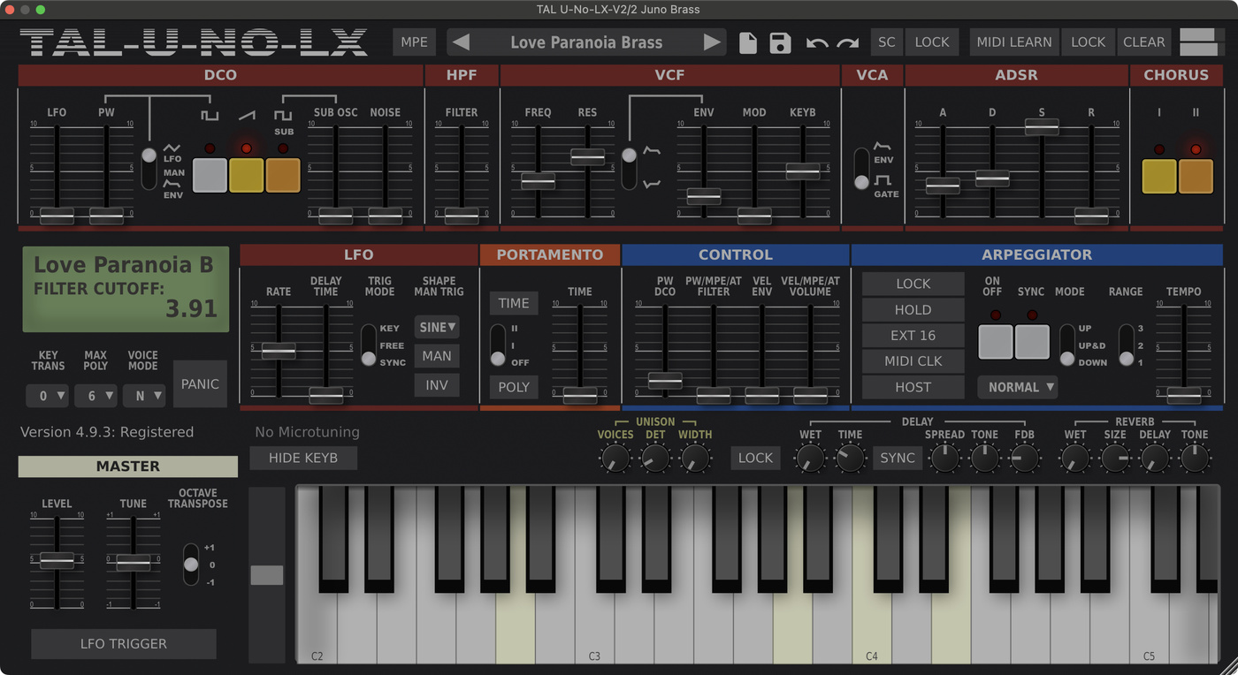1238x675 pixels.
Task: Click the arpeggiator EXT 16 button
Action: pyautogui.click(x=913, y=335)
